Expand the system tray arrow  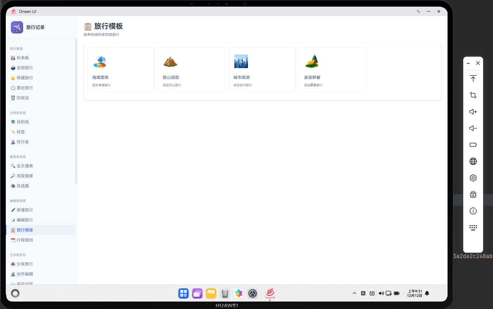pos(354,293)
